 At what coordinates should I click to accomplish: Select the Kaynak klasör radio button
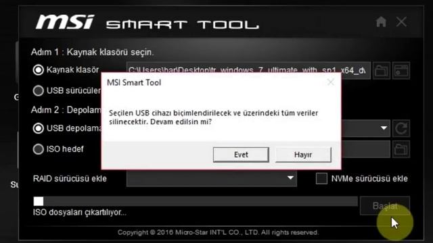click(38, 70)
